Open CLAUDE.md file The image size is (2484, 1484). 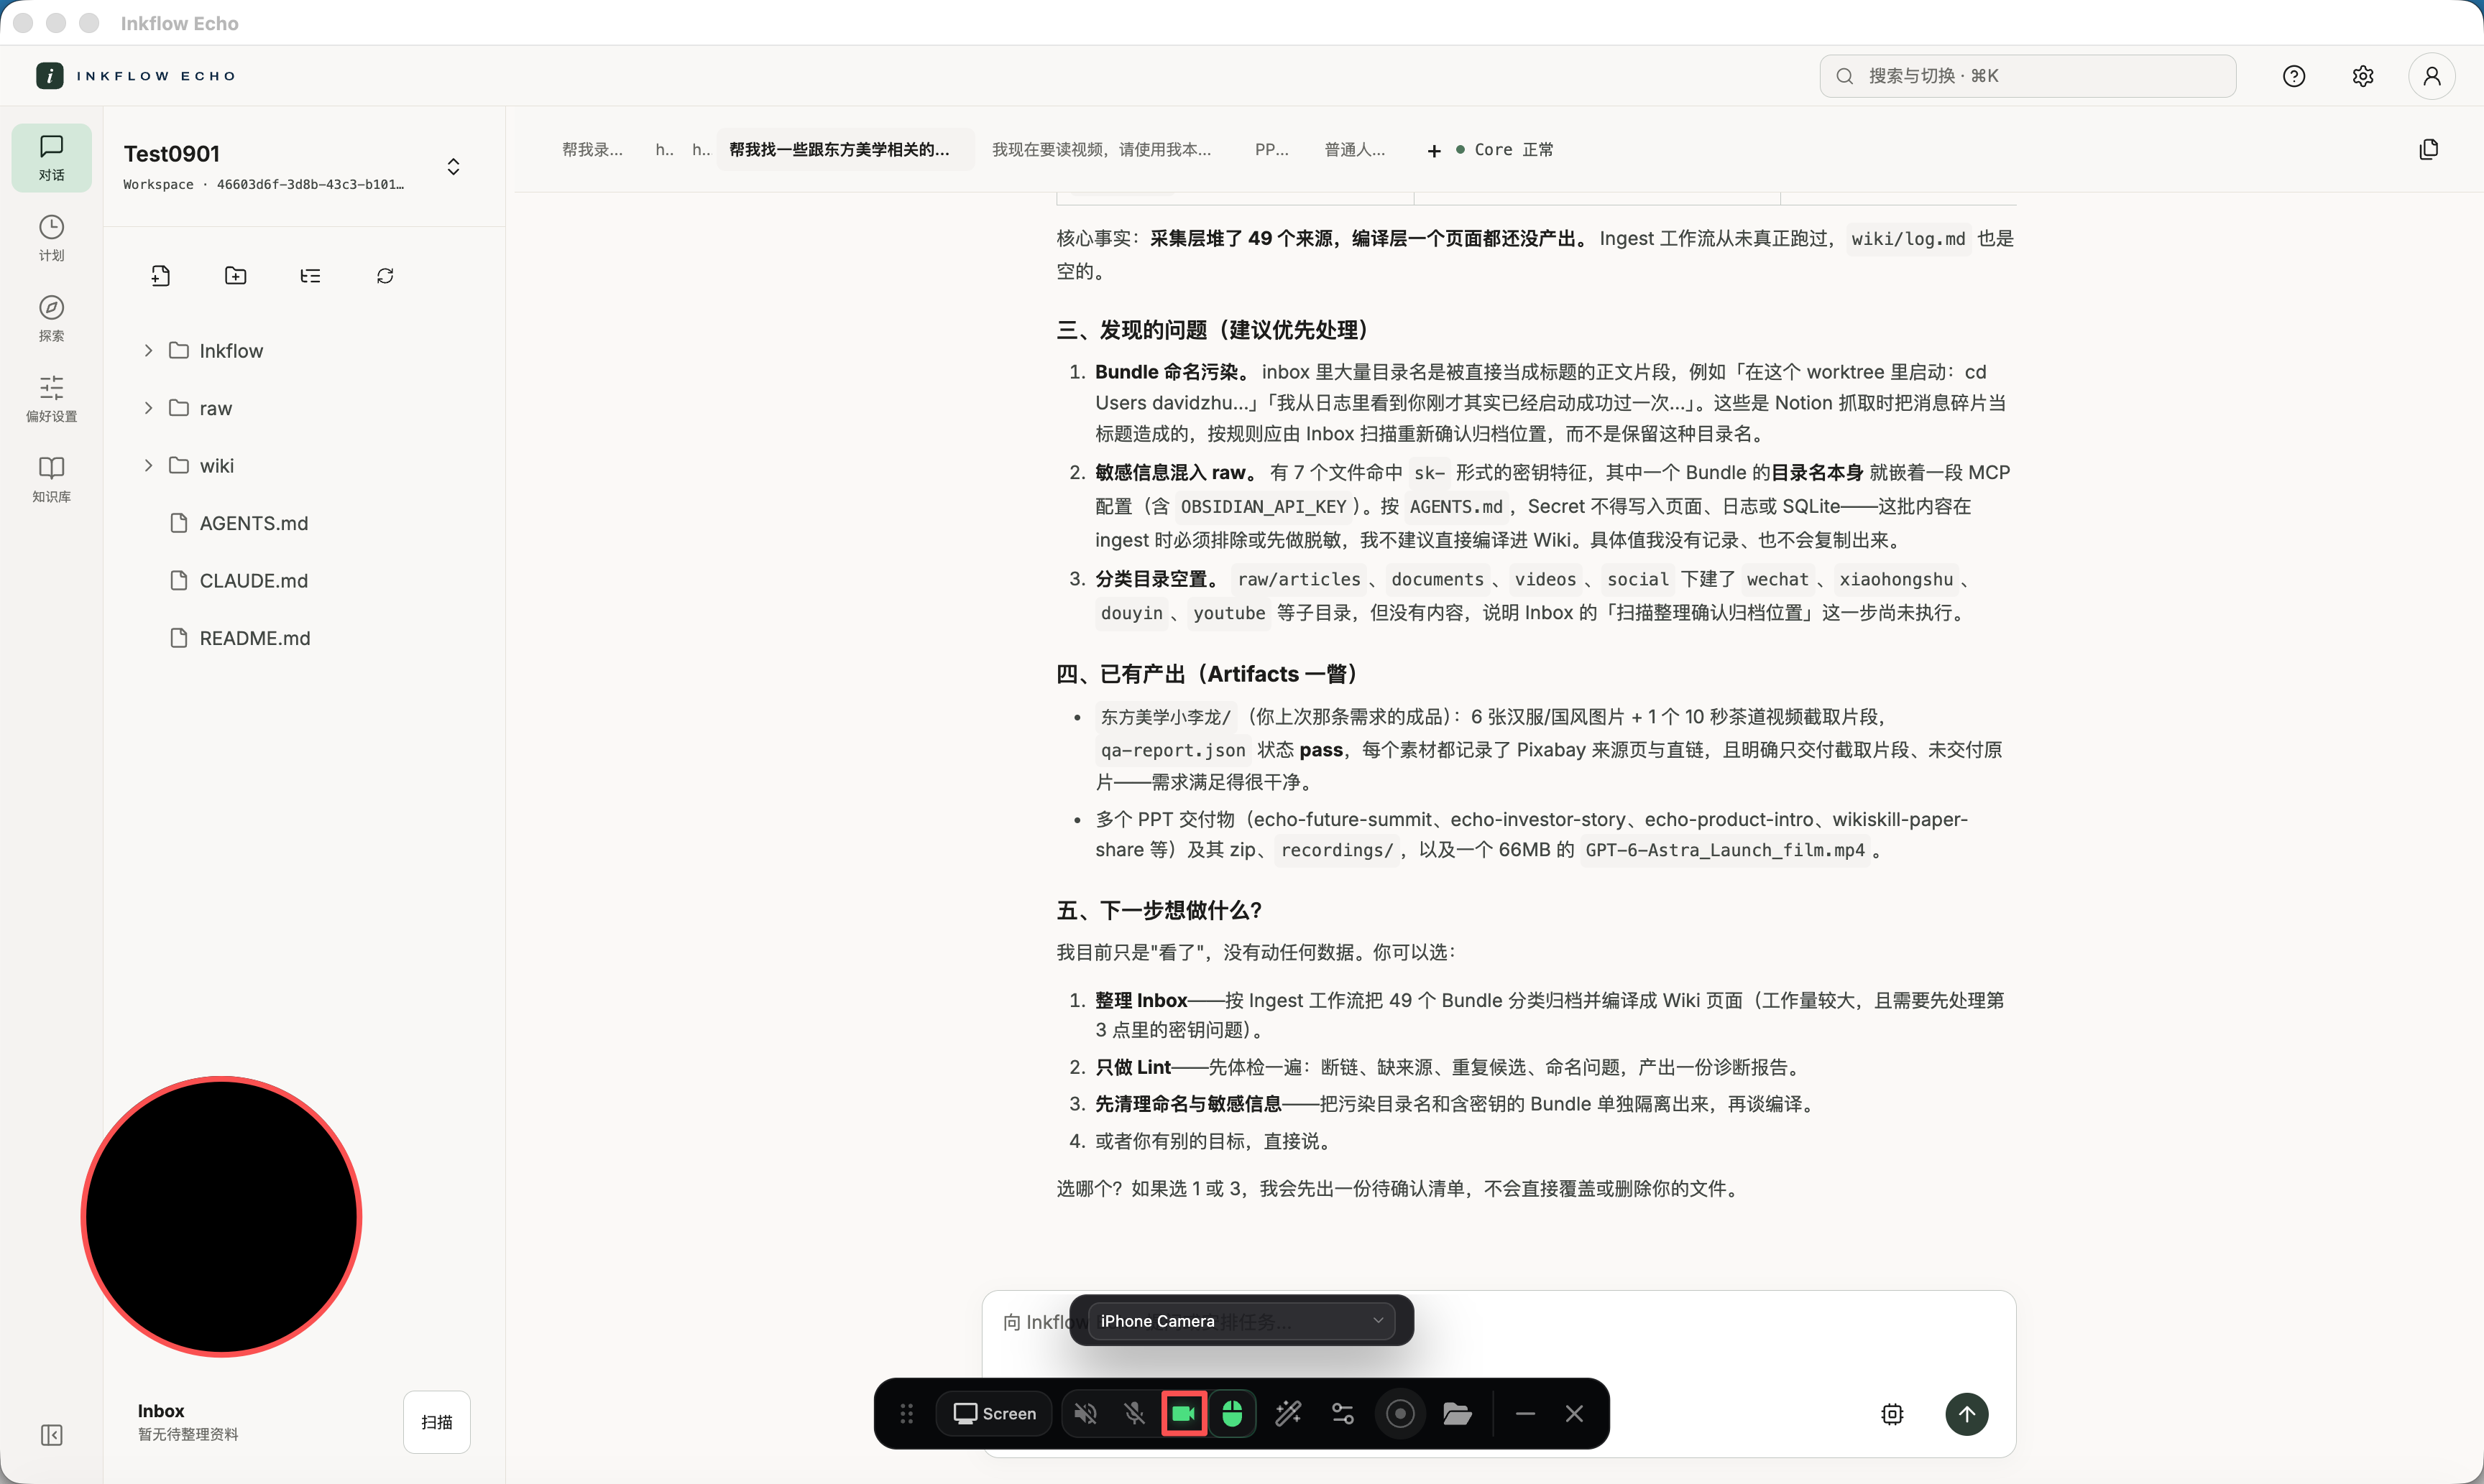[x=253, y=581]
